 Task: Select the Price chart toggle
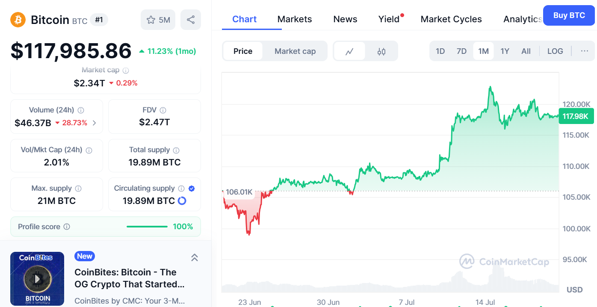(243, 51)
